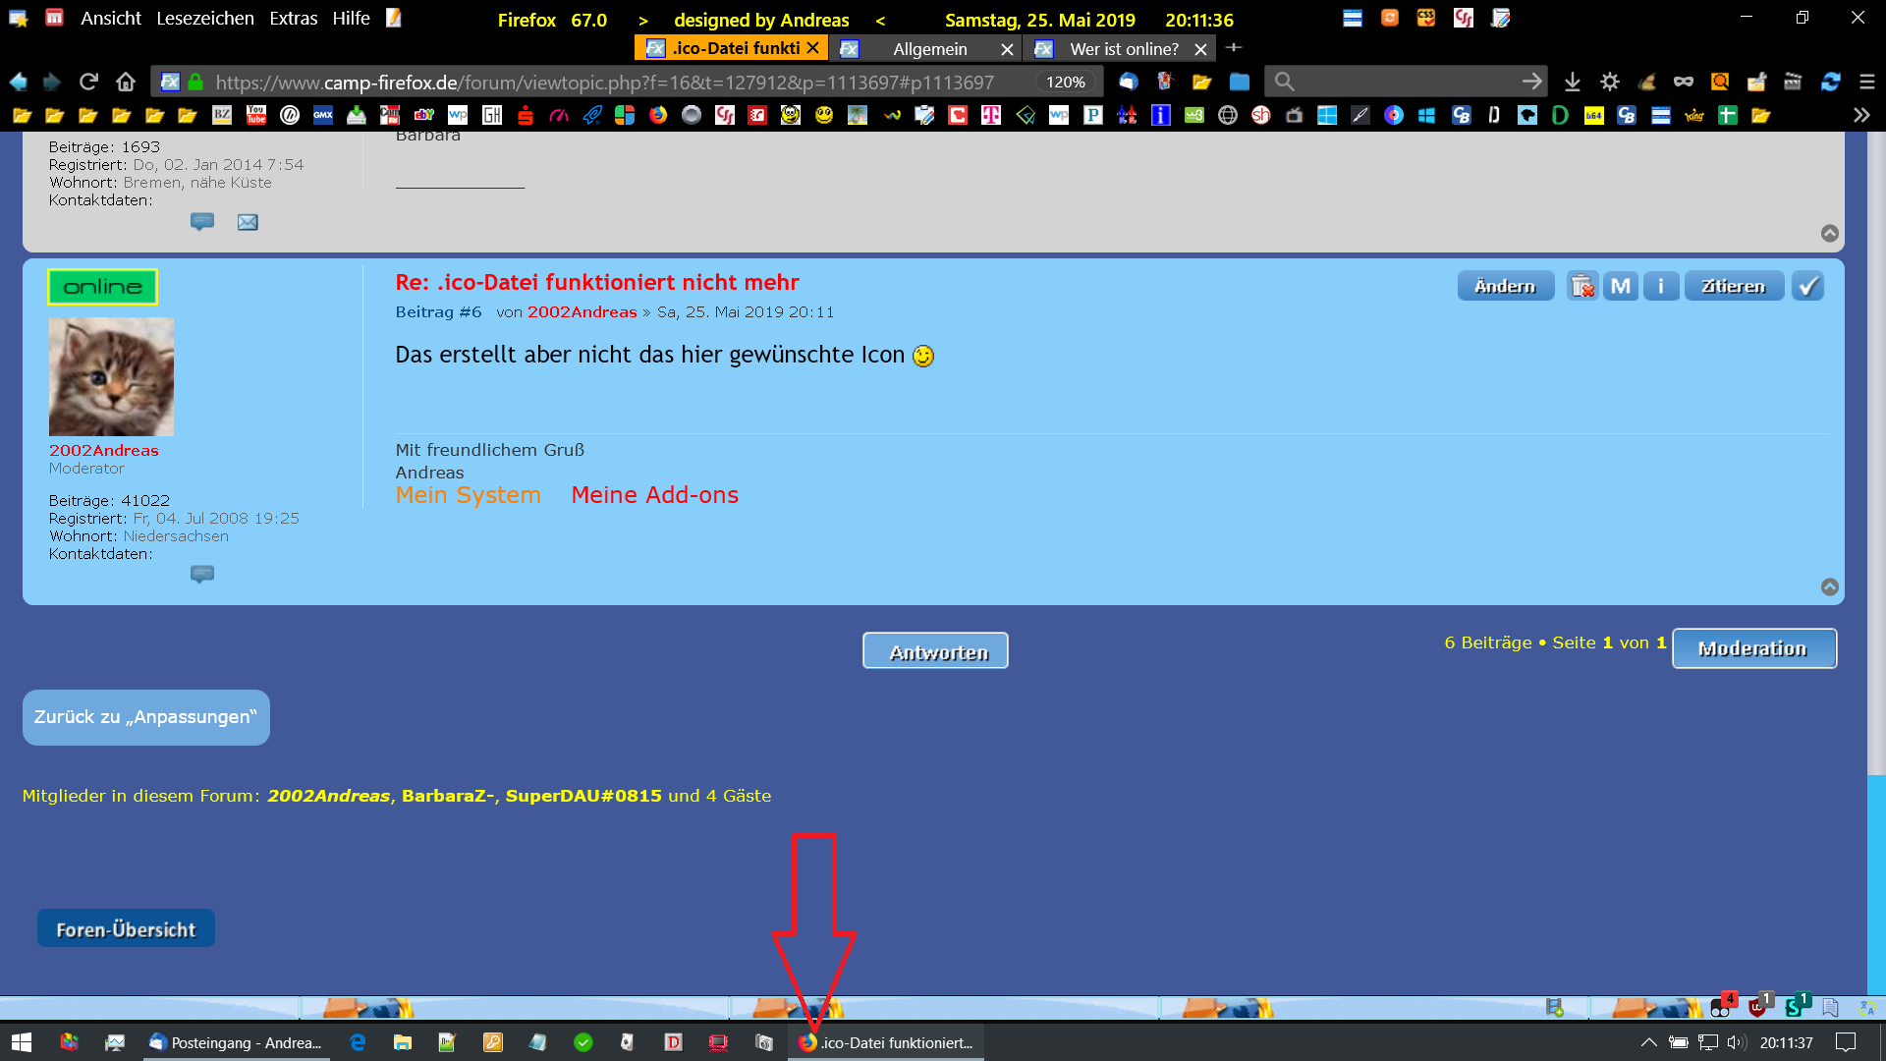Switch to the 'Wer ist online?' tab

pyautogui.click(x=1123, y=48)
